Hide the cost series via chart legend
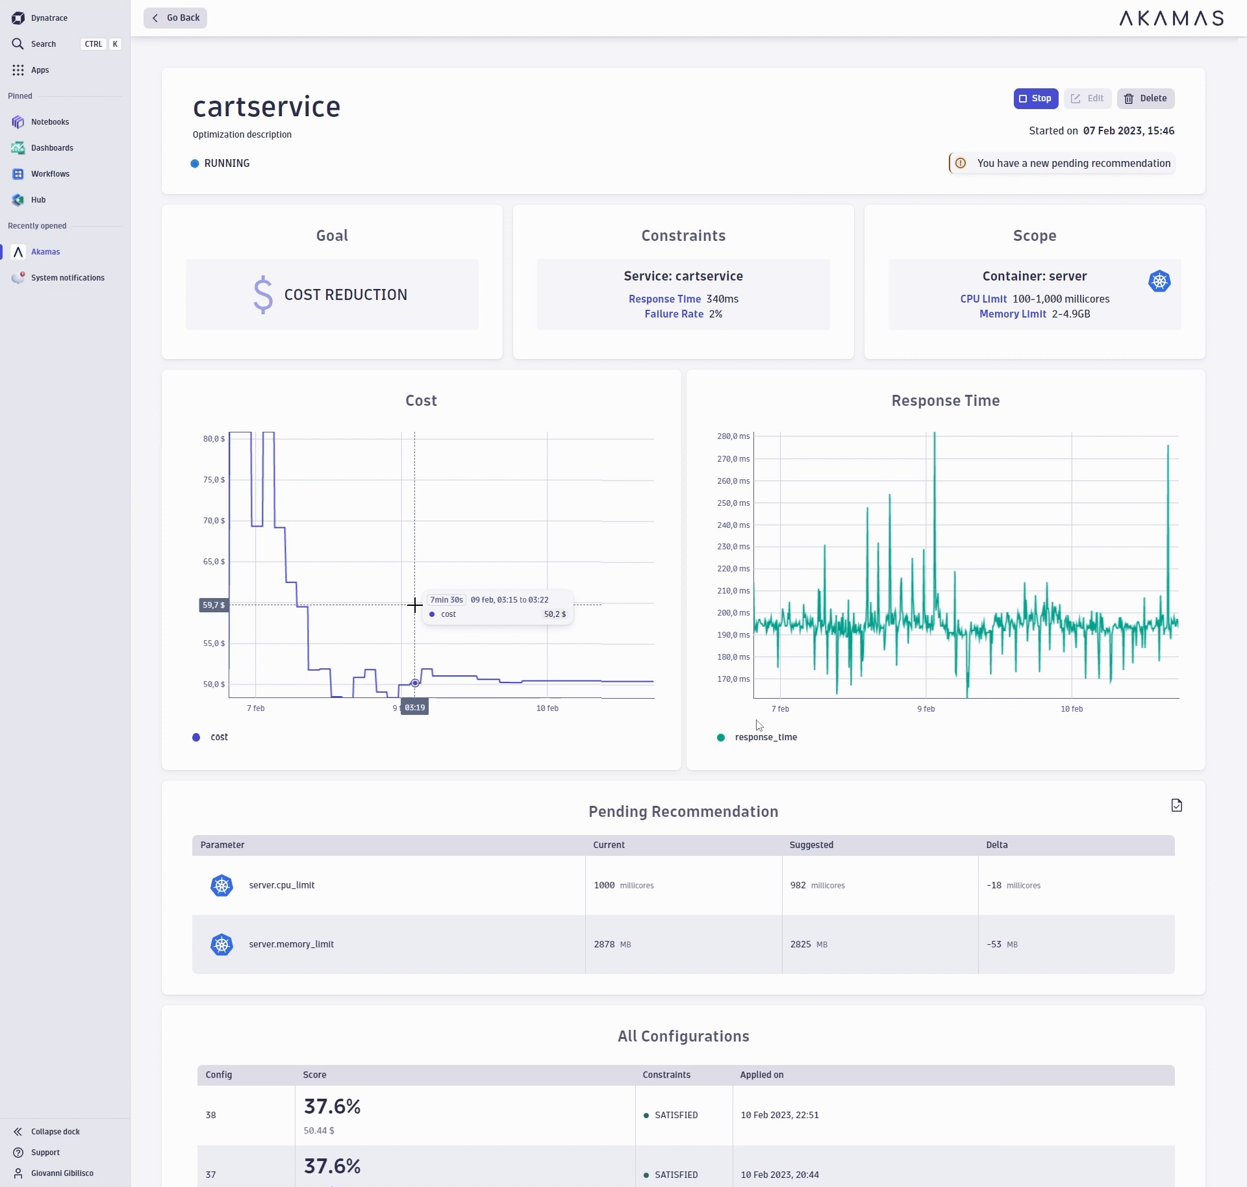 (209, 737)
